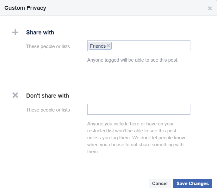Click Save Changes to apply privacy
Image resolution: width=217 pixels, height=193 pixels.
[x=192, y=184]
